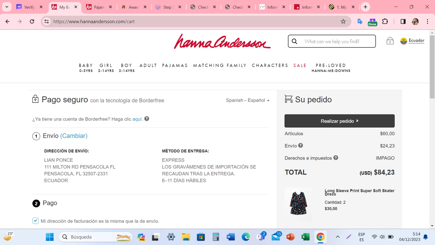The width and height of the screenshot is (435, 245).
Task: Open the notification bell in the taskbar
Action: click(x=425, y=237)
